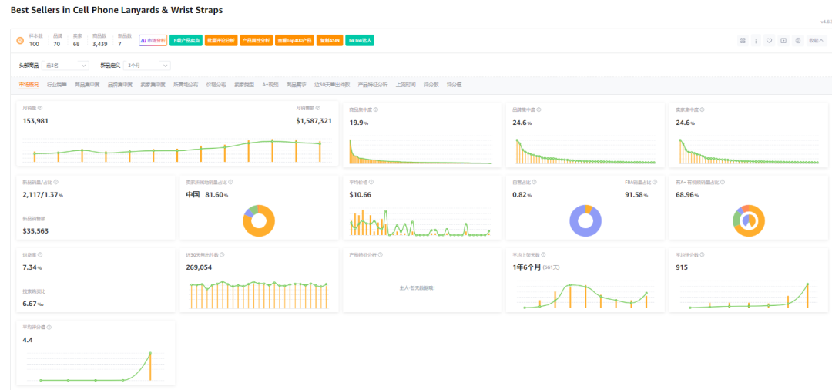Viewport: 832px width, 390px height.
Task: Click help icon next to 平均上架天数
Action: click(543, 254)
